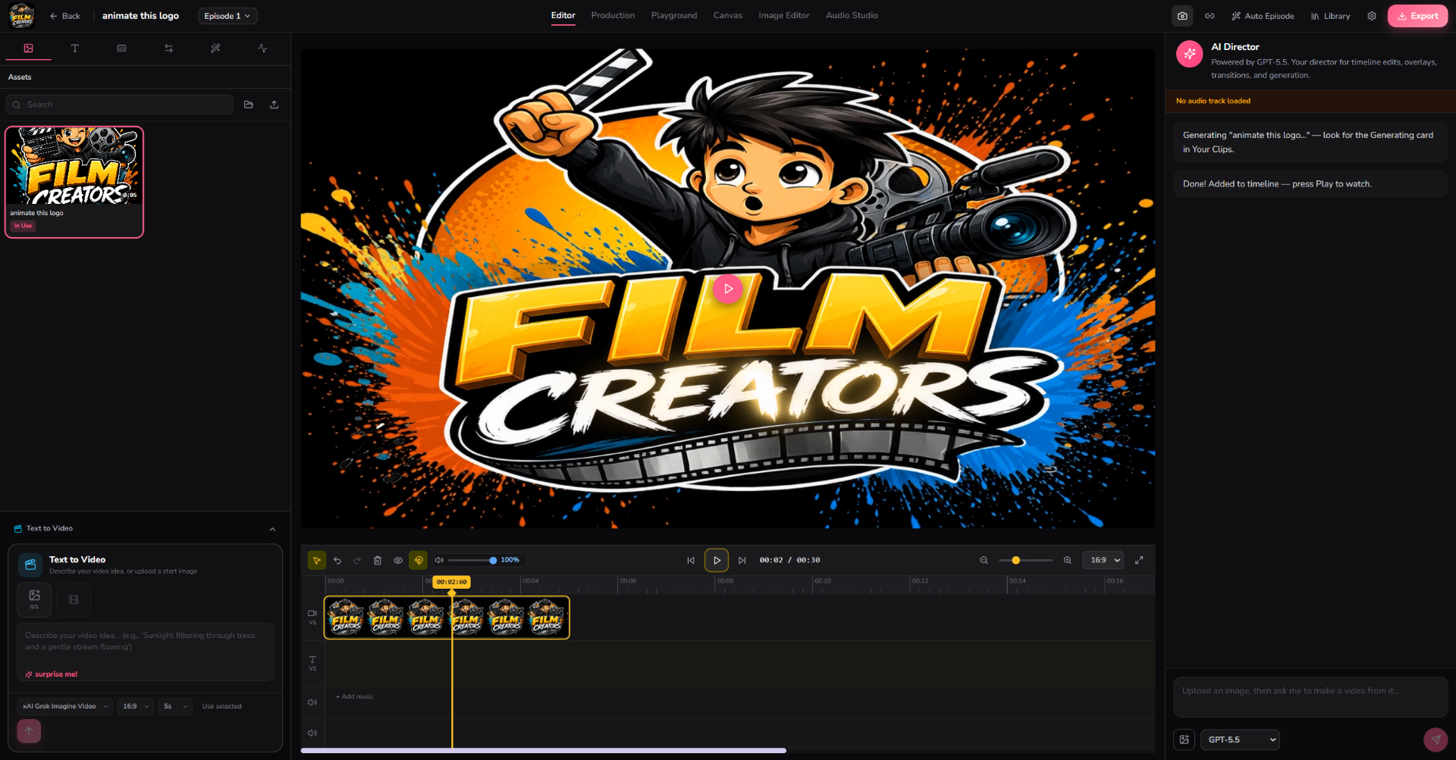This screenshot has height=760, width=1456.
Task: Click + Add music on audio track
Action: click(x=355, y=696)
